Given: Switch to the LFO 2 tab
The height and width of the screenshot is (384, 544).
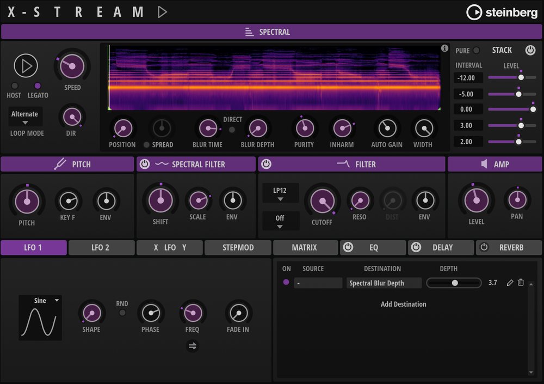Looking at the screenshot, I should [101, 247].
